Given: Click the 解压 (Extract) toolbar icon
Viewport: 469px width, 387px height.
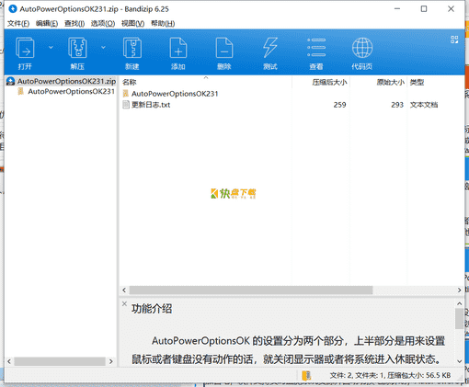Looking at the screenshot, I should click(77, 48).
